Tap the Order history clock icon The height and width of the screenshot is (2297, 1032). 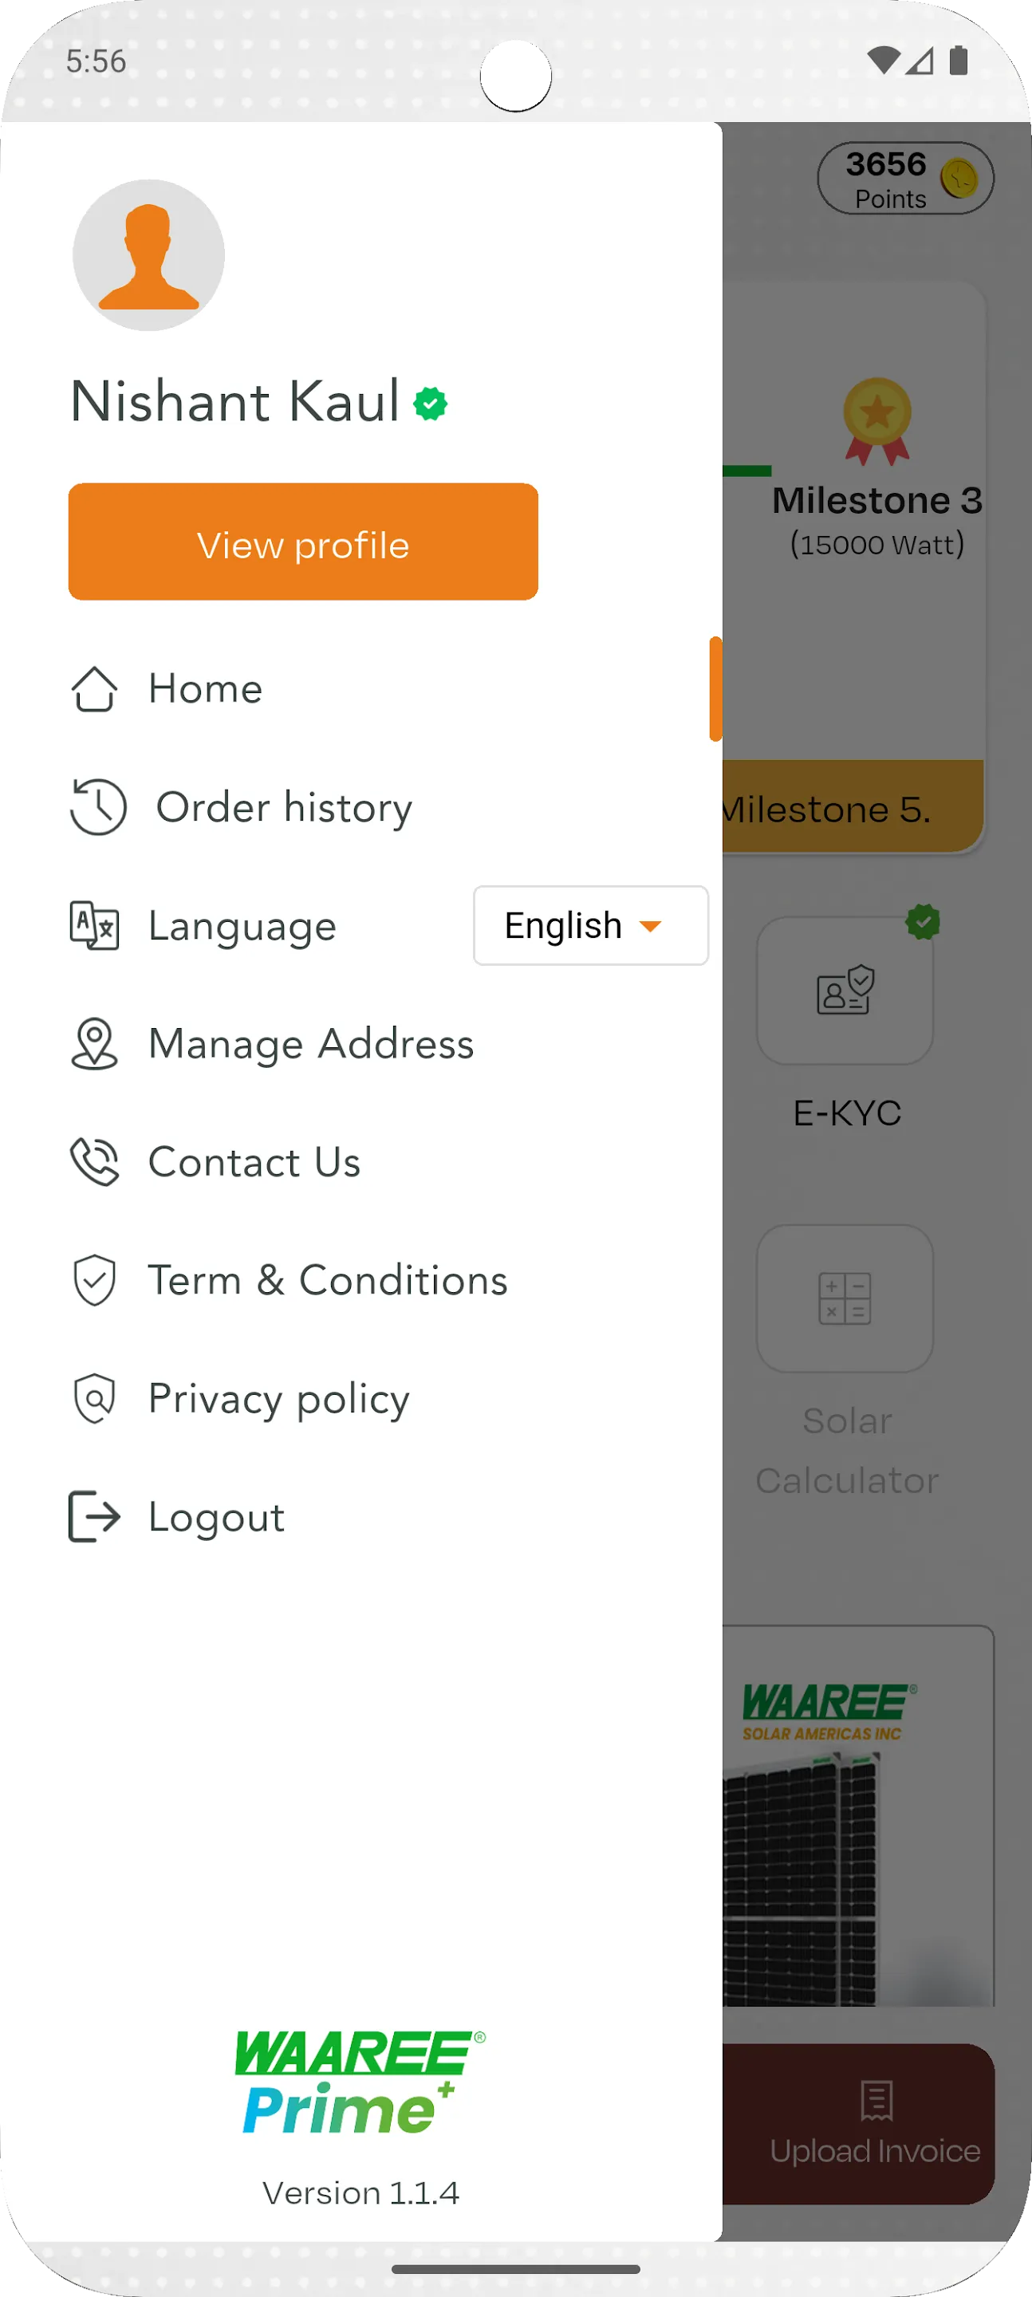(98, 807)
